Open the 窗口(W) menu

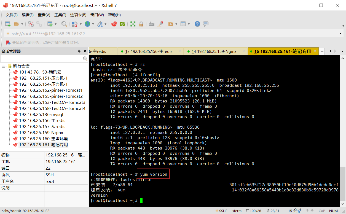97,15
